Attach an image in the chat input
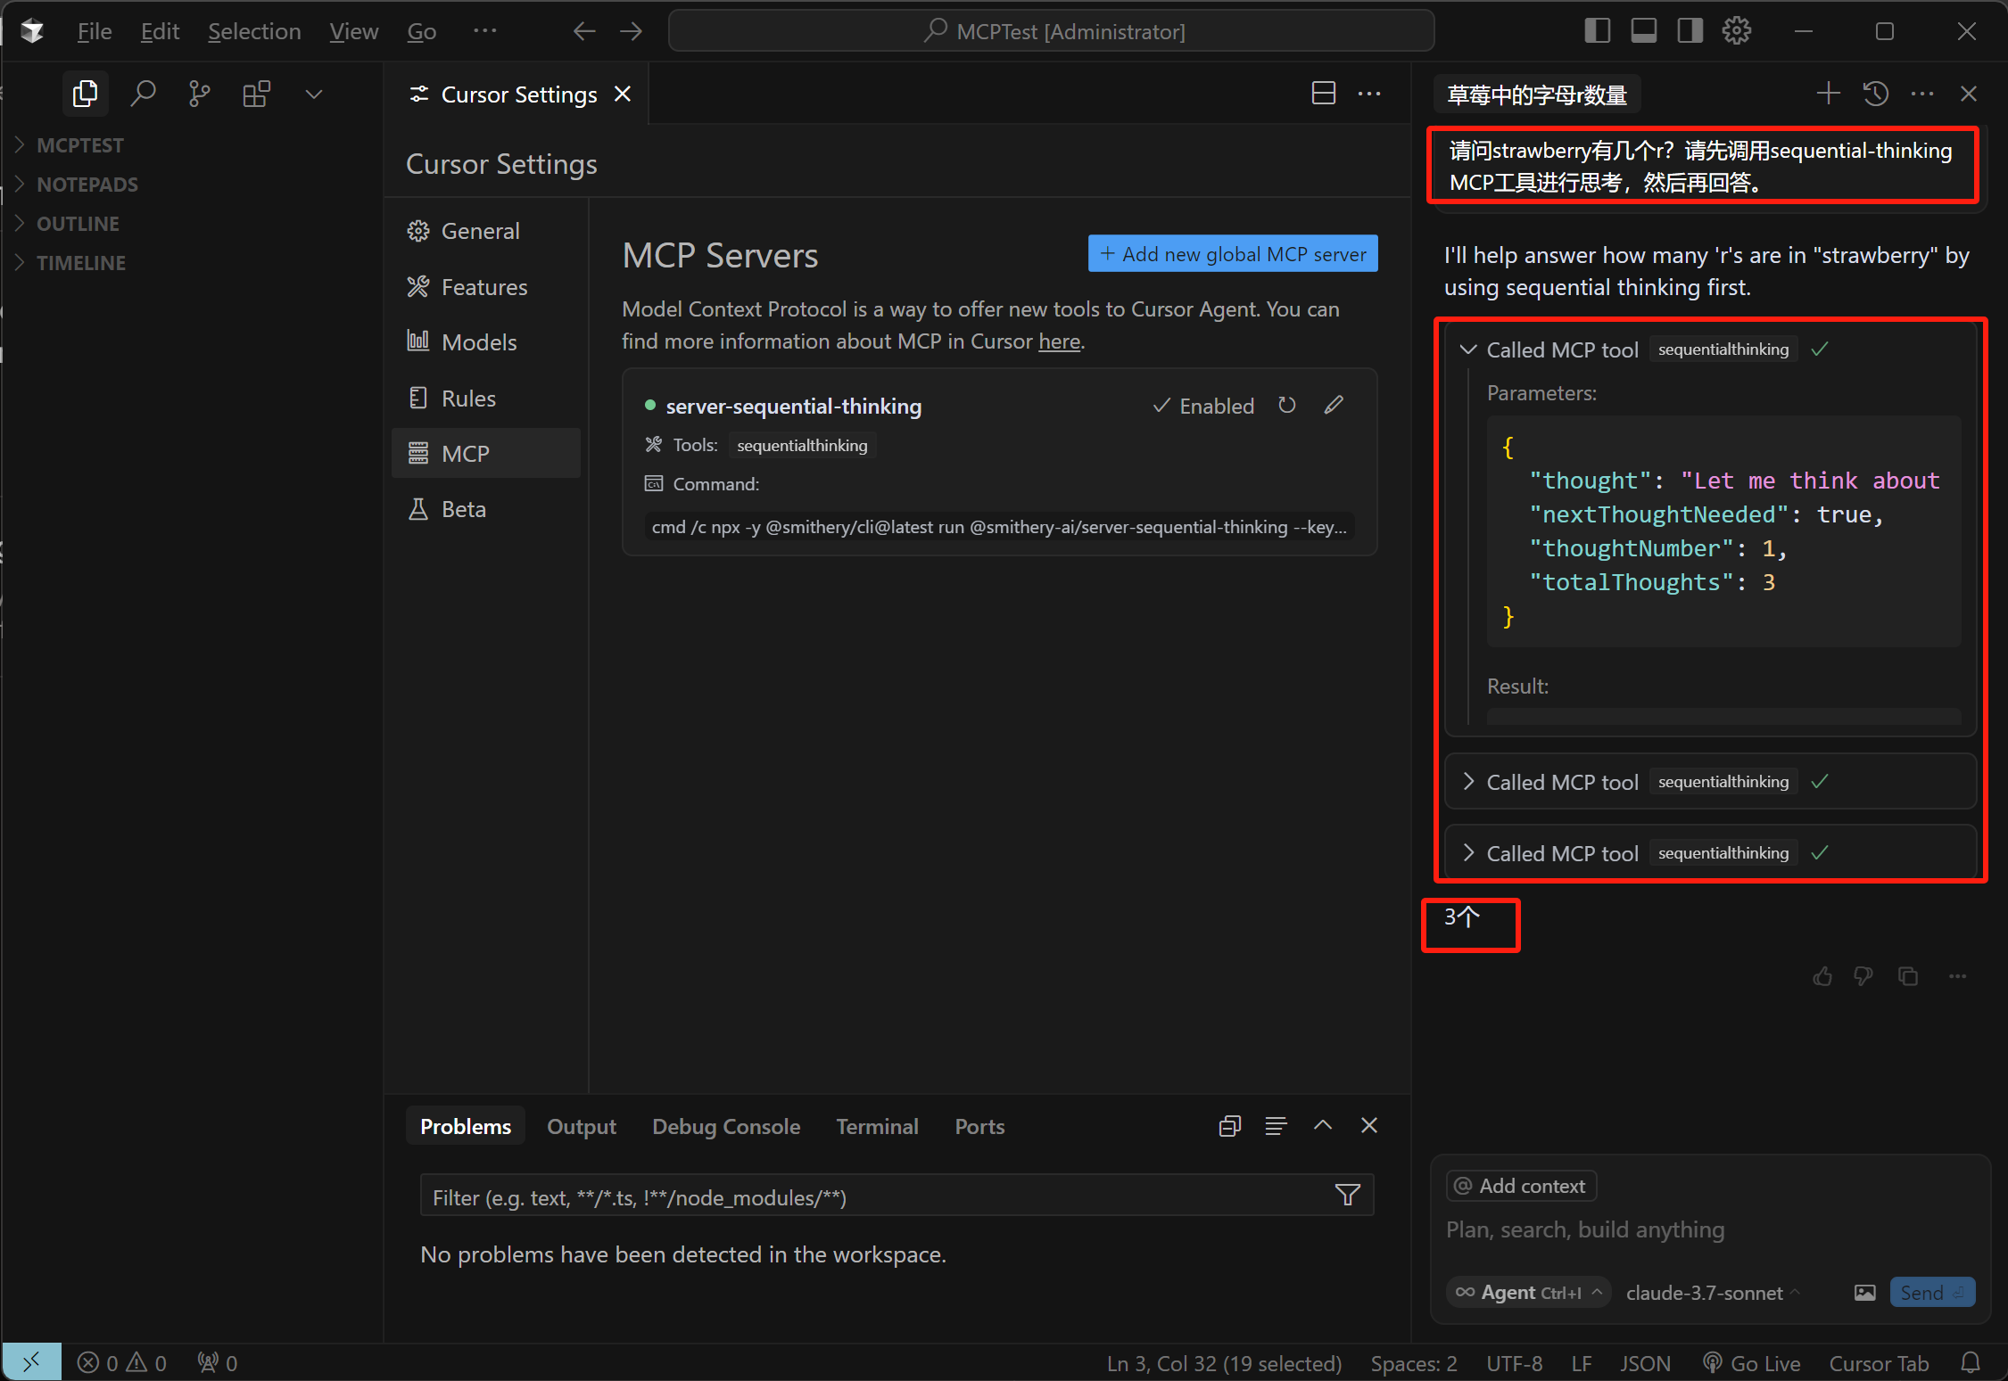Screen dimensions: 2008x1381 click(x=1864, y=1293)
